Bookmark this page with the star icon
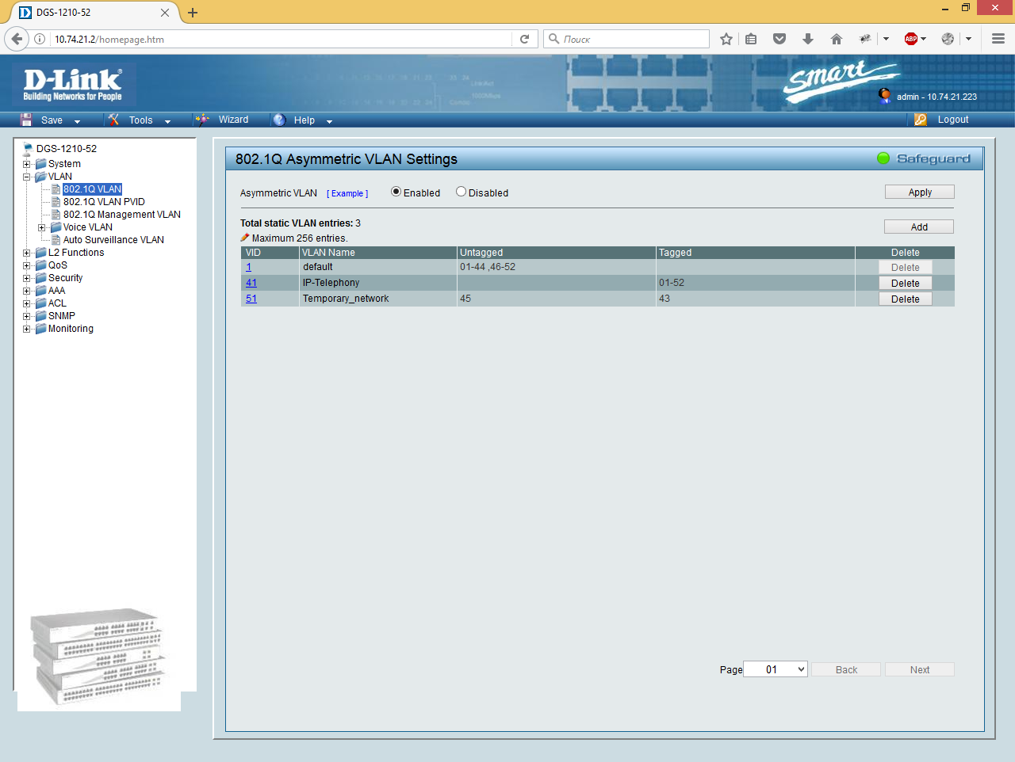This screenshot has height=762, width=1015. [726, 39]
